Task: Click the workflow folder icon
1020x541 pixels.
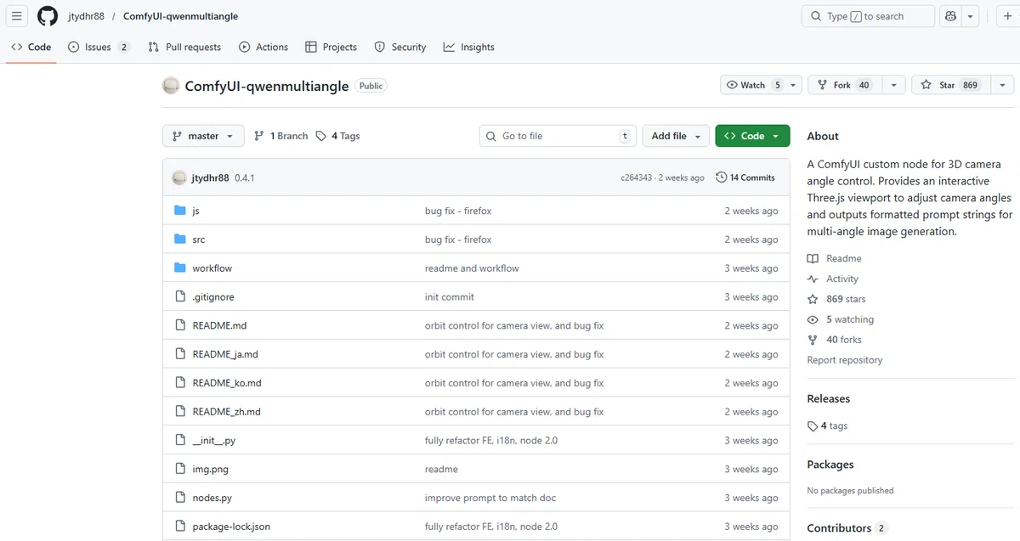Action: 179,268
